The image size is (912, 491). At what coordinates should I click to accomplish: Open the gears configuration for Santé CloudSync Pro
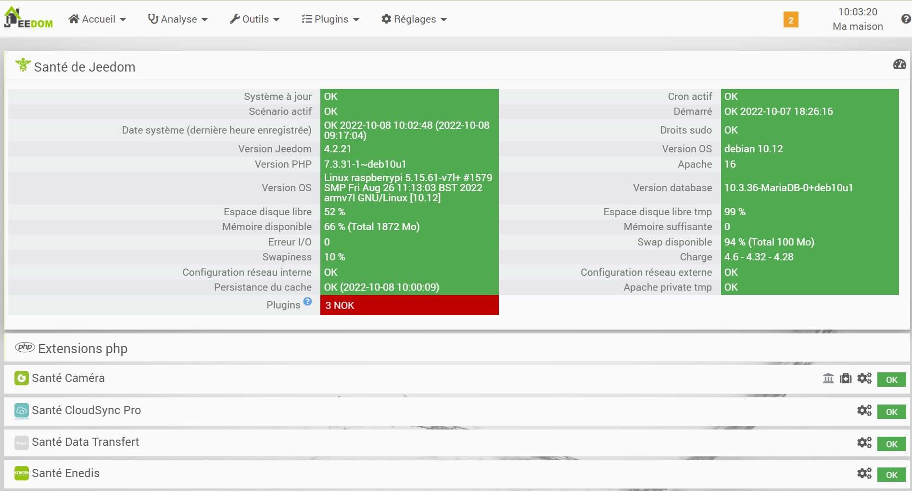coord(864,410)
